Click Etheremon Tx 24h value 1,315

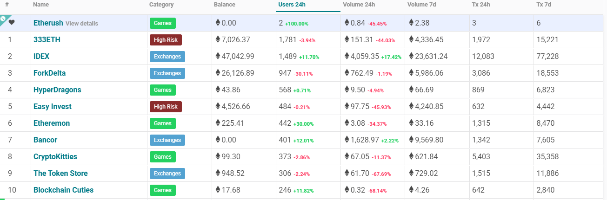coord(481,123)
